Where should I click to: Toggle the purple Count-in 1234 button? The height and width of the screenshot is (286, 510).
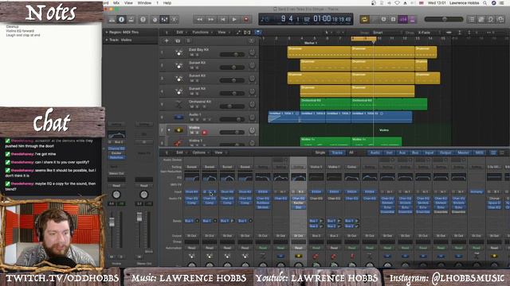pyautogui.click(x=403, y=19)
